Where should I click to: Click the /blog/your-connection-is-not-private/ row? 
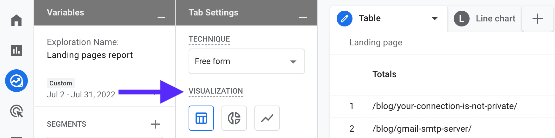coord(445,106)
